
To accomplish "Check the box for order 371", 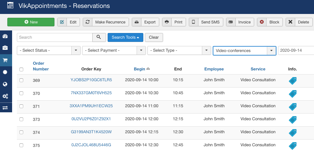I will coord(21,106).
